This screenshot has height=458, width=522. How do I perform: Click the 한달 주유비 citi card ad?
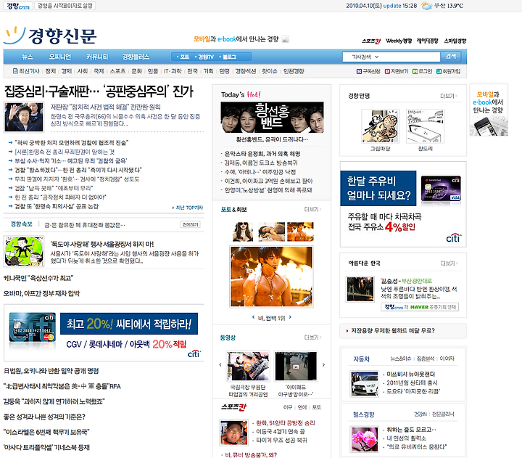(x=403, y=205)
